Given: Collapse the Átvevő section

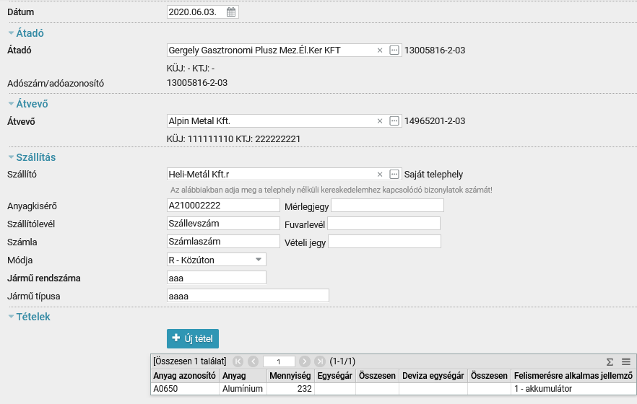Looking at the screenshot, I should 11,104.
